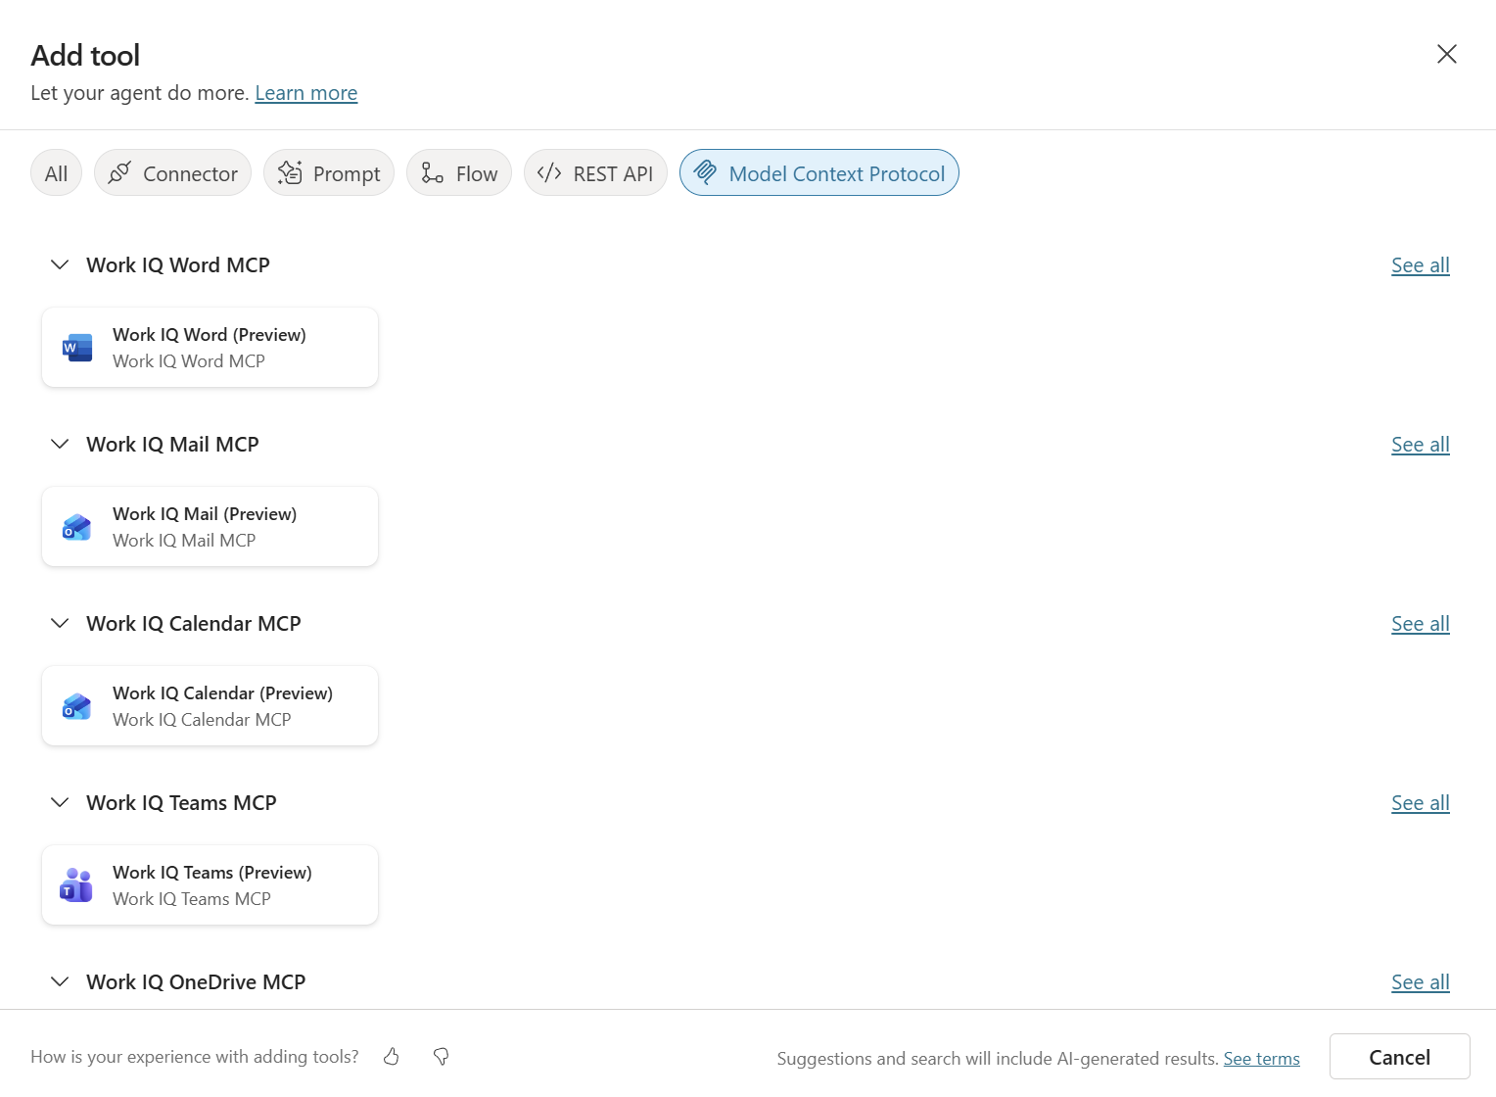This screenshot has width=1496, height=1097.
Task: Give thumbs up on adding tools experience
Action: click(391, 1057)
